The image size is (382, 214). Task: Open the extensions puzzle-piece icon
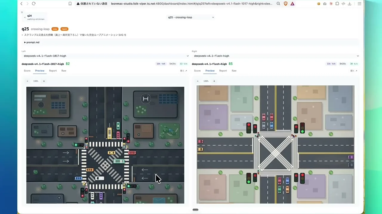coord(337,4)
